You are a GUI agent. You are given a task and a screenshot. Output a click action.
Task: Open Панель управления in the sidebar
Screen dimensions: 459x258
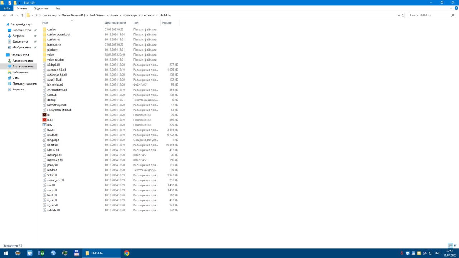[x=25, y=83]
